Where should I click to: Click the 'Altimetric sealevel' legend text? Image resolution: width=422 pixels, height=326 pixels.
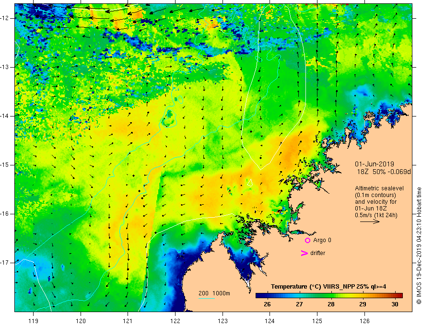coord(379,188)
